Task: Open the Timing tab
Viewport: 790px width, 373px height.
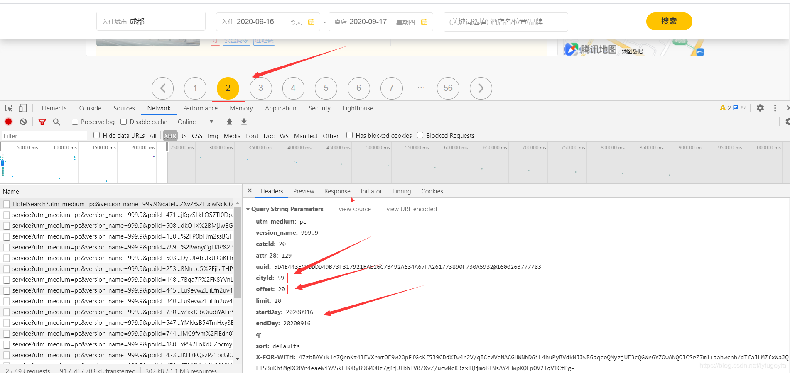Action: point(402,191)
